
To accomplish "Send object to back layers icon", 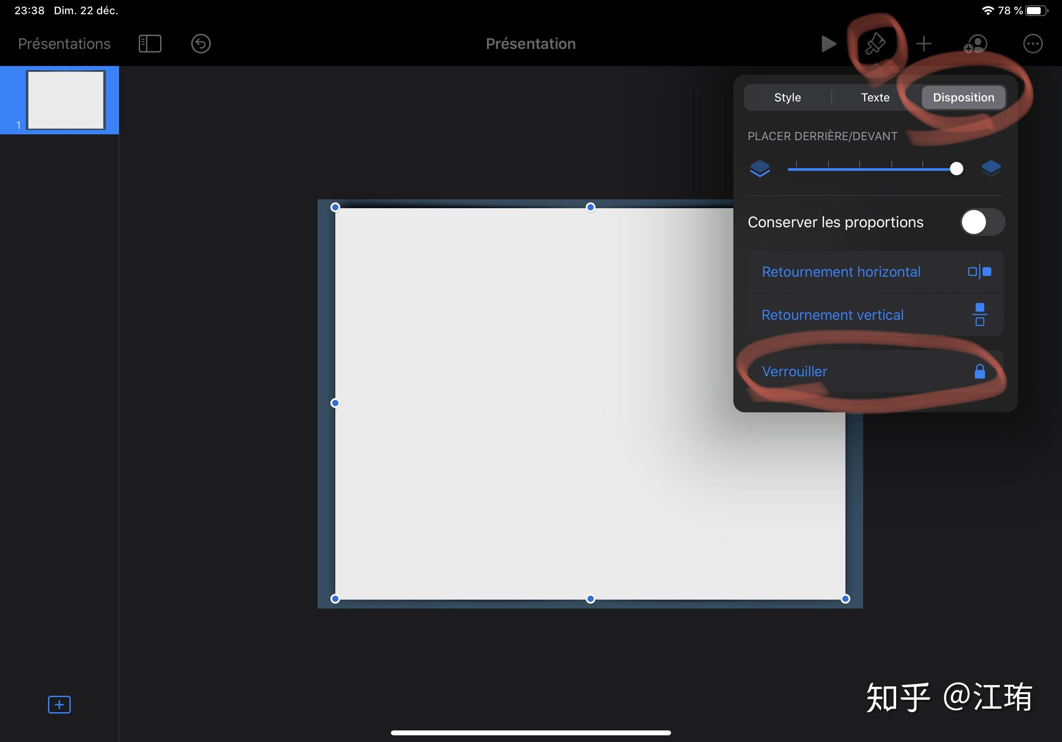I will (x=760, y=169).
